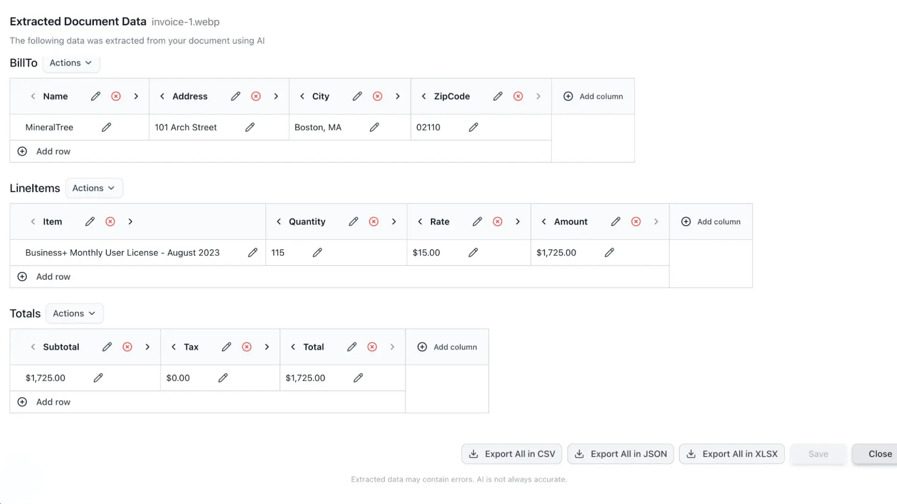Rename the City column
This screenshot has height=504, width=897.
[357, 96]
